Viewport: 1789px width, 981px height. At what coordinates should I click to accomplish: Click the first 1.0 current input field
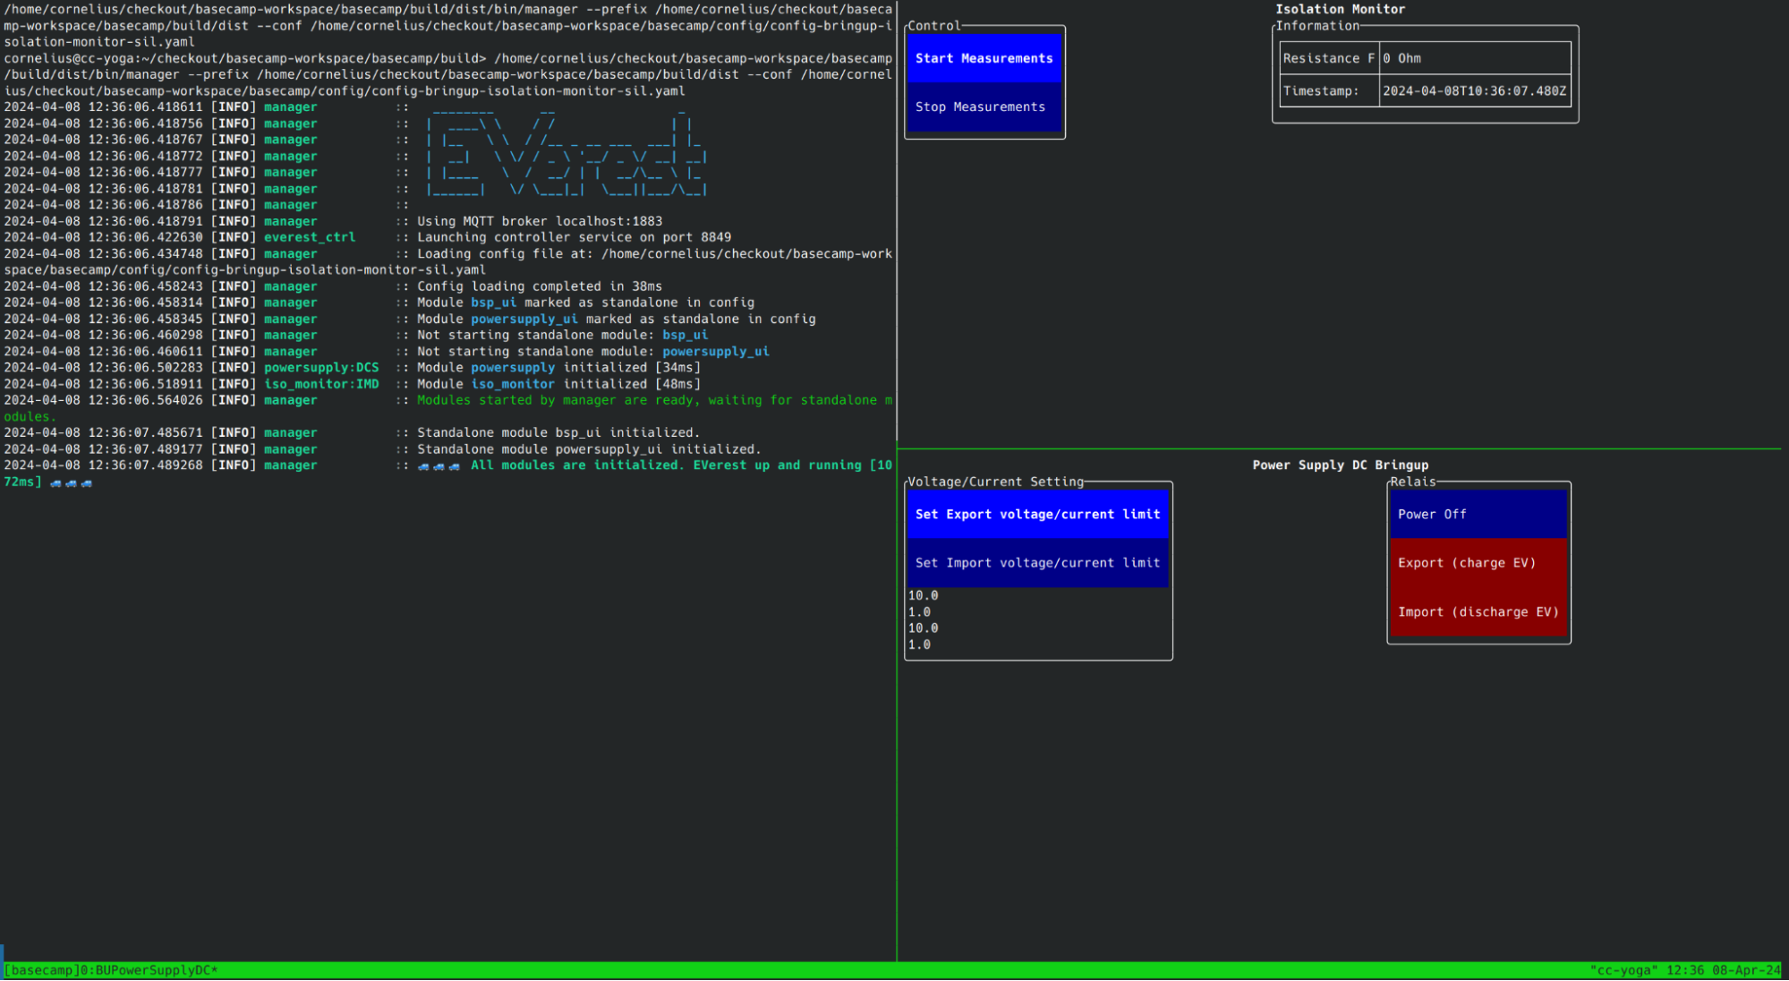tap(918, 611)
